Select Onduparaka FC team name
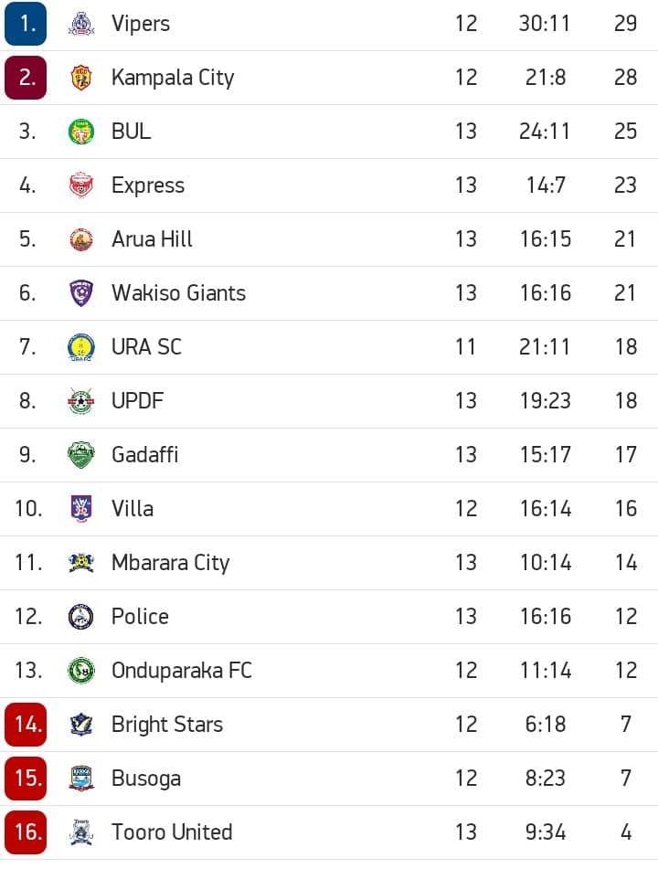The width and height of the screenshot is (658, 869). point(181,671)
